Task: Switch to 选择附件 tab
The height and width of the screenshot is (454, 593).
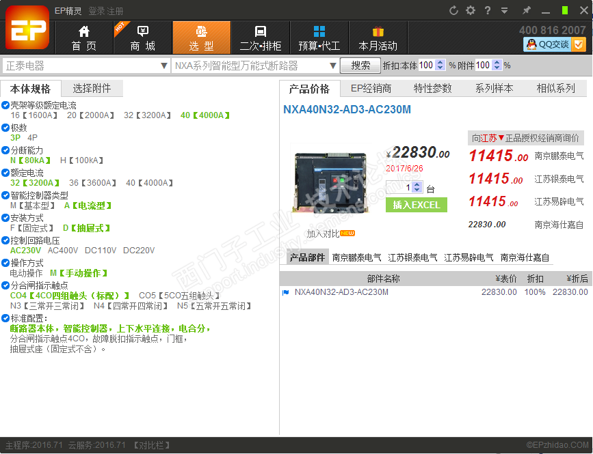Action: click(x=92, y=88)
